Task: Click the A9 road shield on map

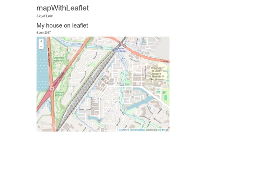Action: [x=52, y=89]
